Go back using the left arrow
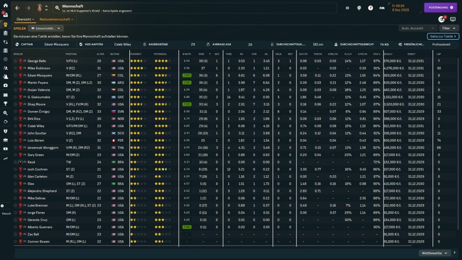462x260 pixels. (x=17, y=8)
